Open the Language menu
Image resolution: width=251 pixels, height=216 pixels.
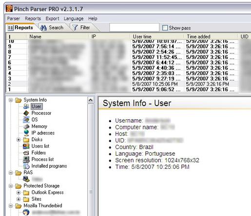[x=74, y=18]
